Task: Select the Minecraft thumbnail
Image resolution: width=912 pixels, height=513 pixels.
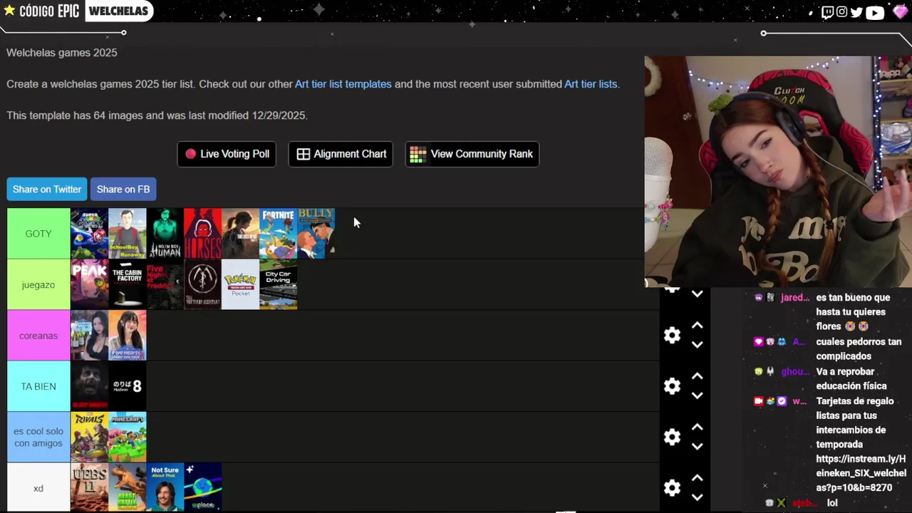Action: (127, 437)
